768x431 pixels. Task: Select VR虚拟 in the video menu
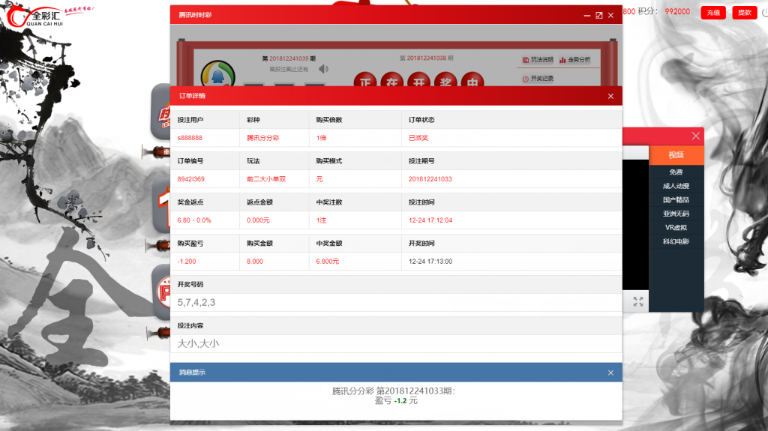click(676, 227)
